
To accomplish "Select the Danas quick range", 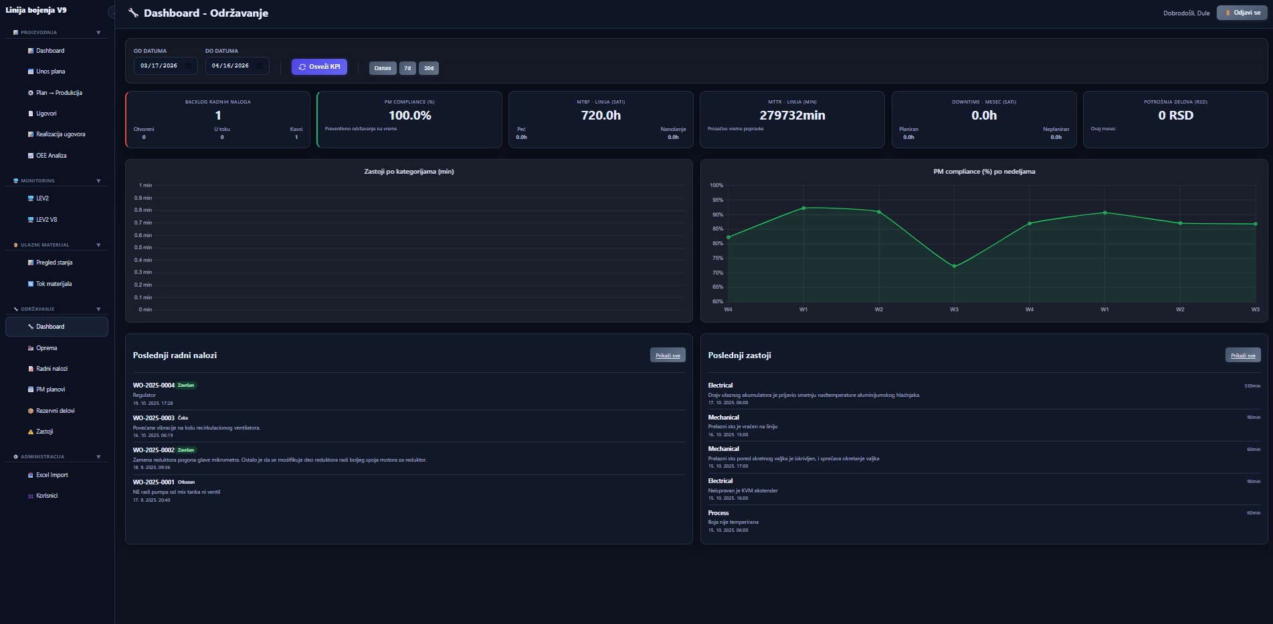I will (x=383, y=68).
